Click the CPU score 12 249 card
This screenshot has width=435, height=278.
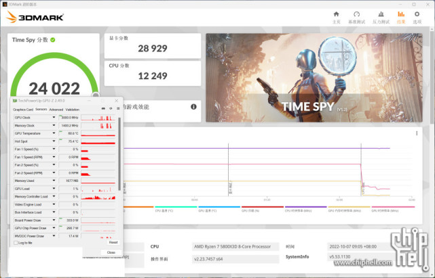[x=153, y=73]
